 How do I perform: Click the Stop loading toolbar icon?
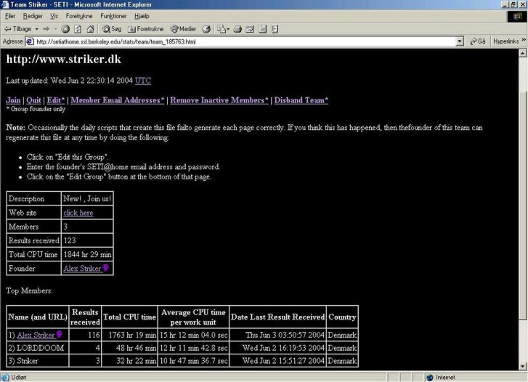pos(65,29)
